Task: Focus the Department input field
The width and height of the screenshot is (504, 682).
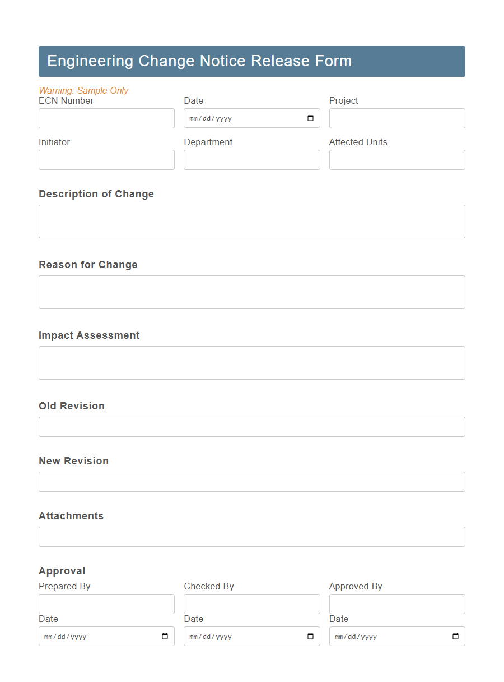Action: 251,160
